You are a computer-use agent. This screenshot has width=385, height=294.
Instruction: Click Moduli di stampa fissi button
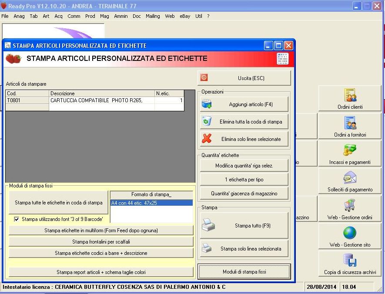[x=244, y=272]
